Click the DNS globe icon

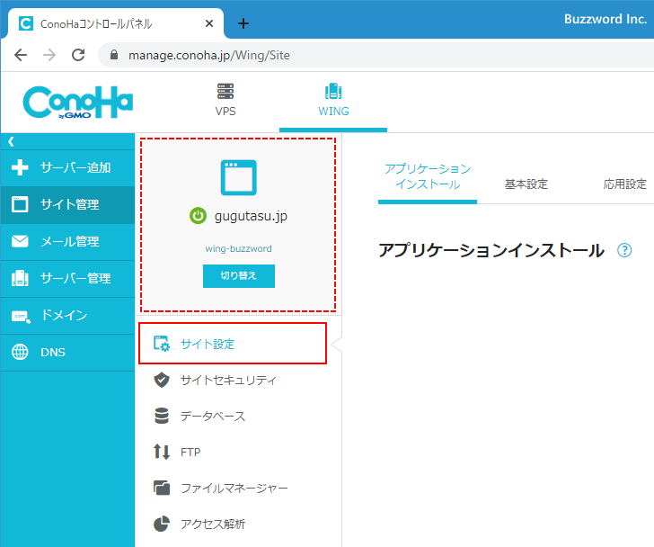coord(20,353)
